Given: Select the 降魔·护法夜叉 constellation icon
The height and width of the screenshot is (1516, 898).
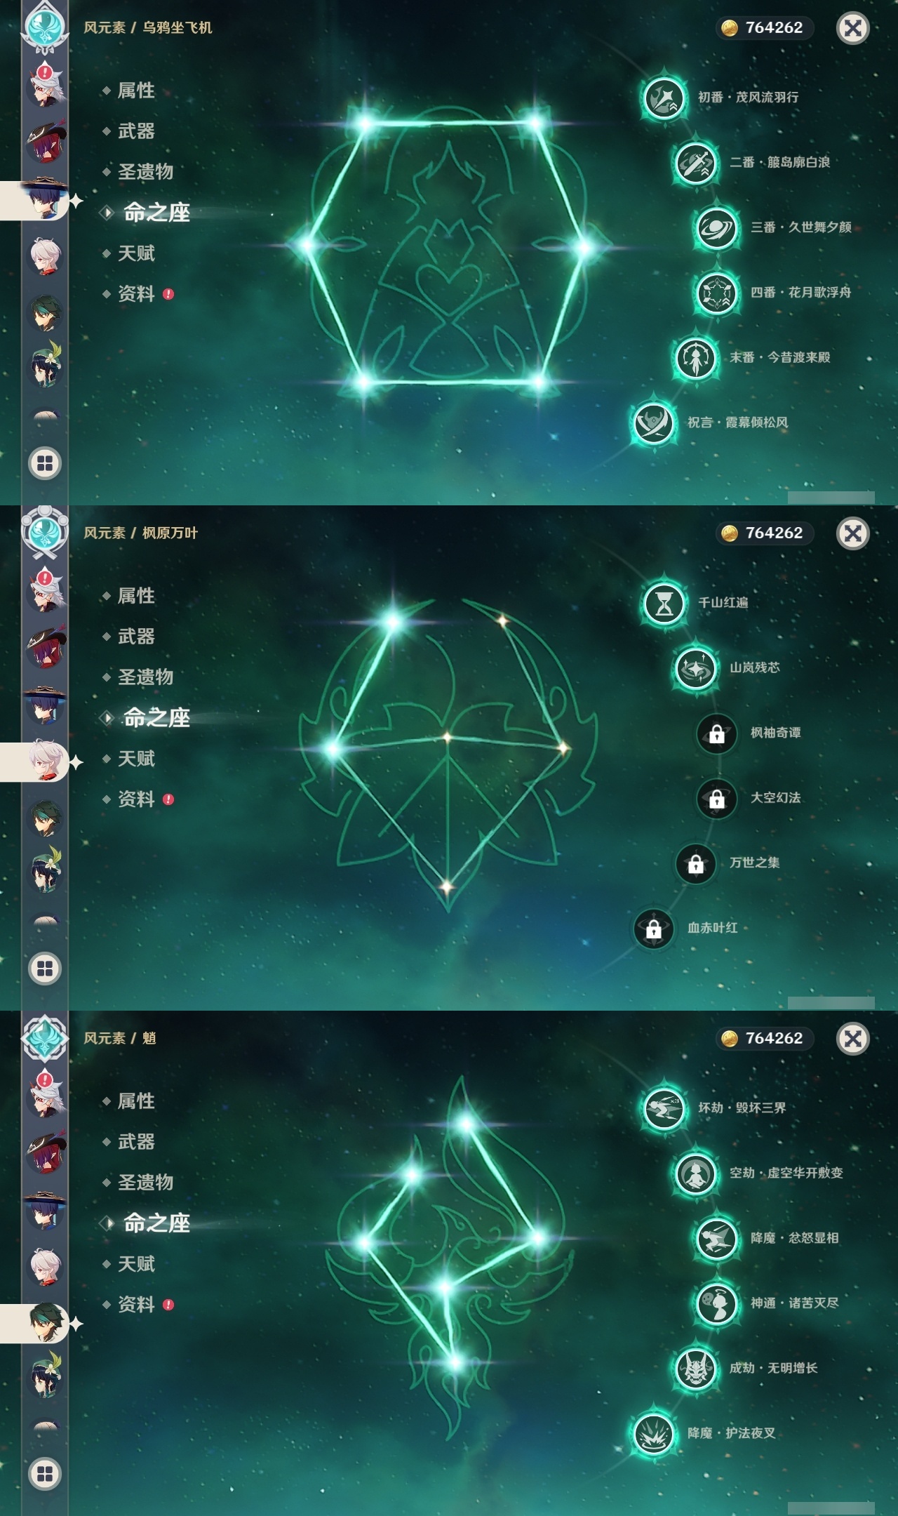Looking at the screenshot, I should coord(653,1433).
